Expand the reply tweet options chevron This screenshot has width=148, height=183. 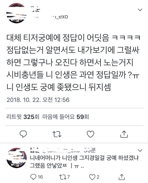140,150
